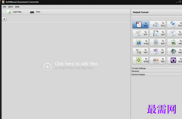Pick the To PNG image format
Viewport: 182px width, 119px height.
(x=174, y=51)
